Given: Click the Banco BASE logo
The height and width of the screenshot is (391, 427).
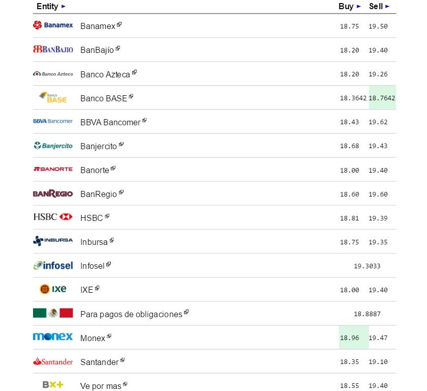Looking at the screenshot, I should (53, 97).
